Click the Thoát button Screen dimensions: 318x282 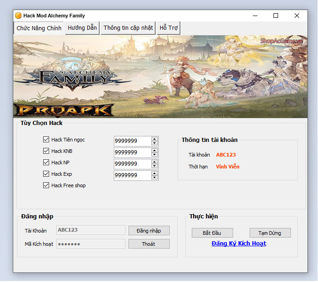149,244
